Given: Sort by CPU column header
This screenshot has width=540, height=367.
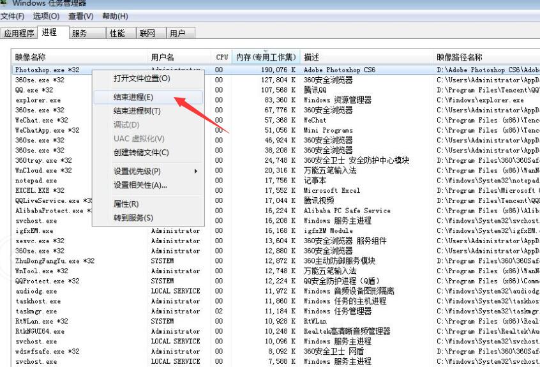Looking at the screenshot, I should click(222, 57).
